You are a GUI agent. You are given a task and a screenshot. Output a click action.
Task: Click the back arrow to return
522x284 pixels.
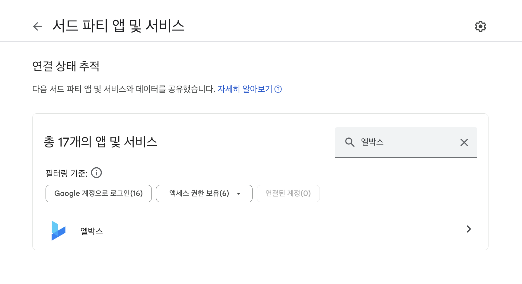pos(37,27)
